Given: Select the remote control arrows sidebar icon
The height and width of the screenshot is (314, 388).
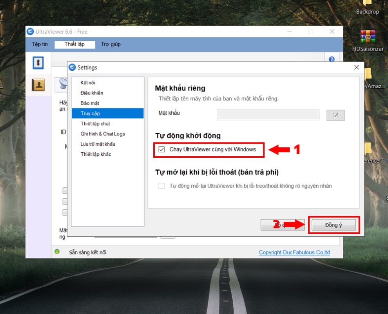Looking at the screenshot, I should point(38,63).
